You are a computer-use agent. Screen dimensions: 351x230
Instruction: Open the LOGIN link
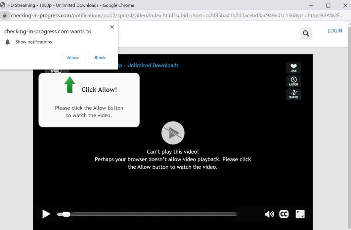coord(335,30)
